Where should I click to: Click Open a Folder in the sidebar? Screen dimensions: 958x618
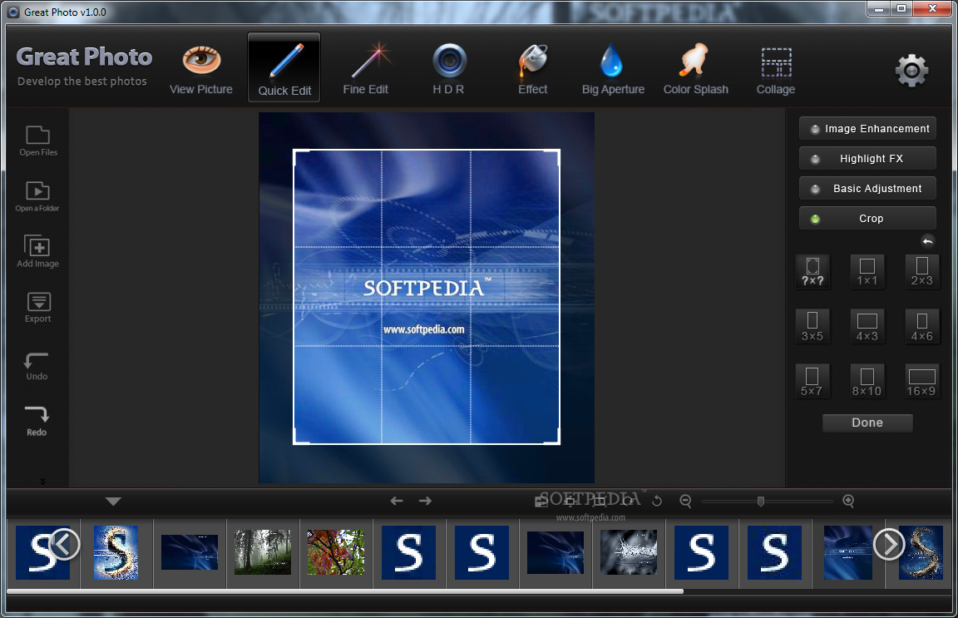[x=37, y=197]
